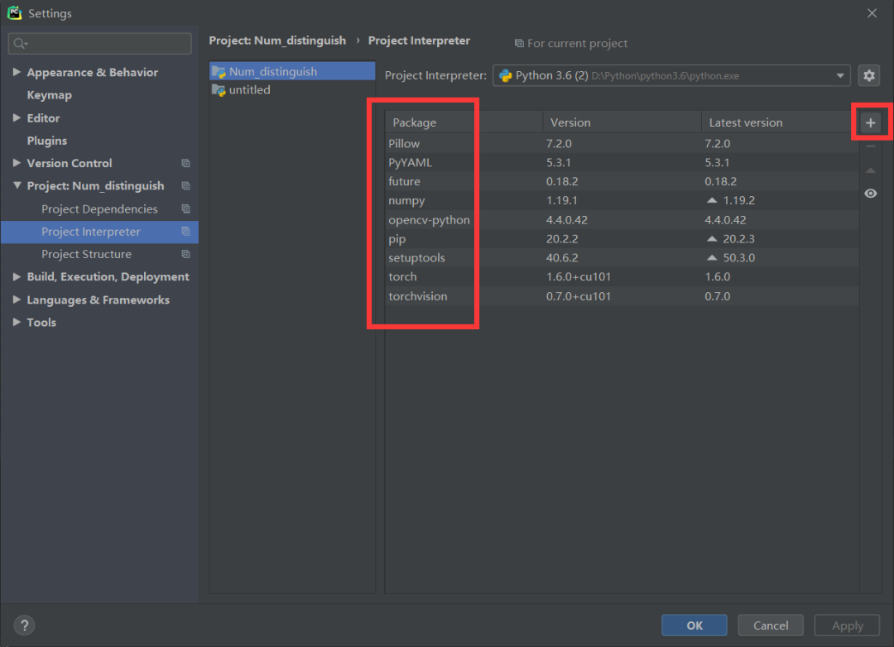
Task: Select the setuptools package row
Action: (x=622, y=257)
